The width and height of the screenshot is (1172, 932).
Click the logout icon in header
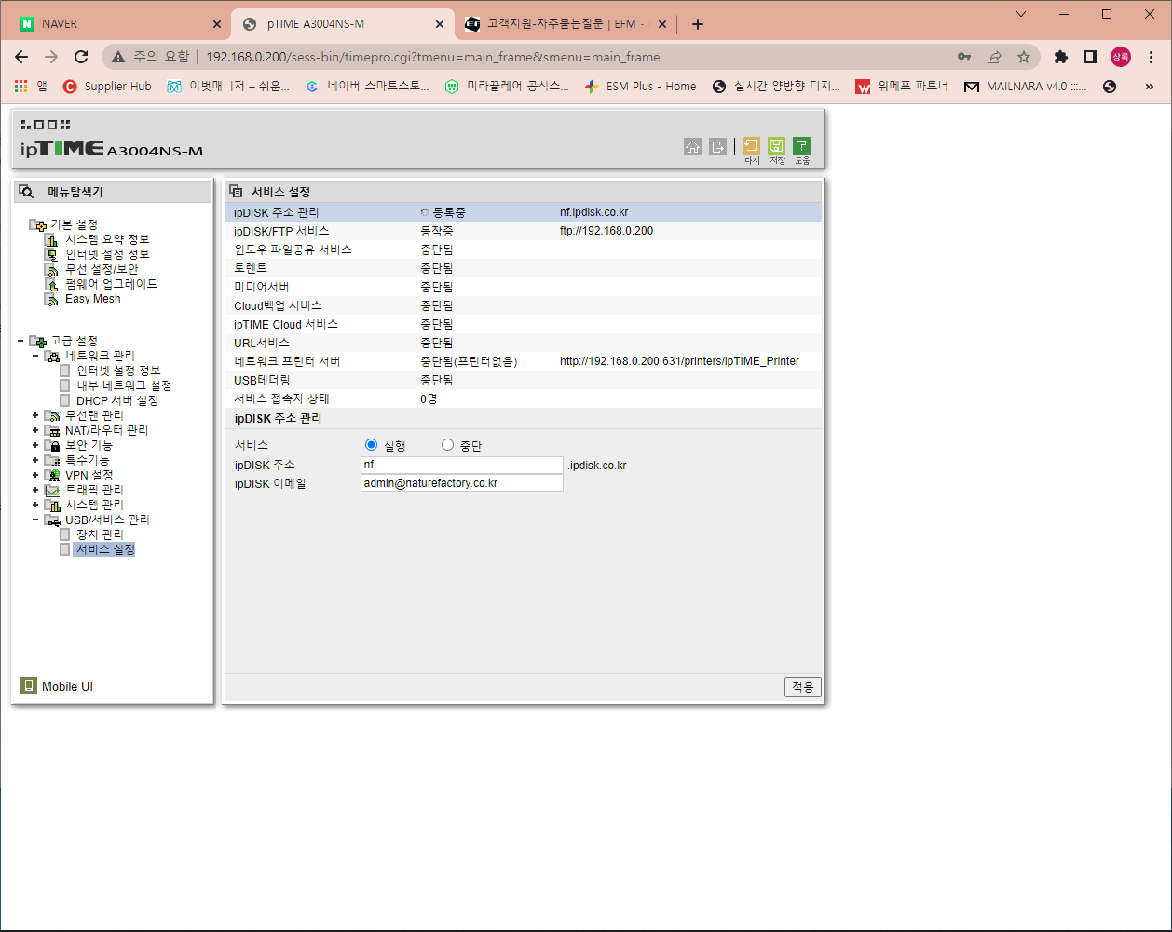coord(717,146)
